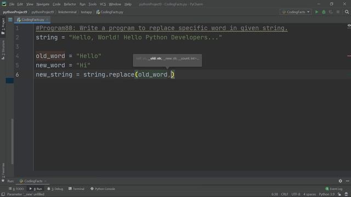Click pythonProject9 root breadcrumb
Image resolution: width=351 pixels, height=197 pixels.
15,12
